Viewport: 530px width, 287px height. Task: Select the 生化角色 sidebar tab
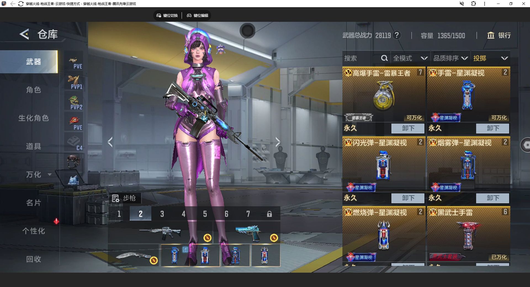[33, 118]
